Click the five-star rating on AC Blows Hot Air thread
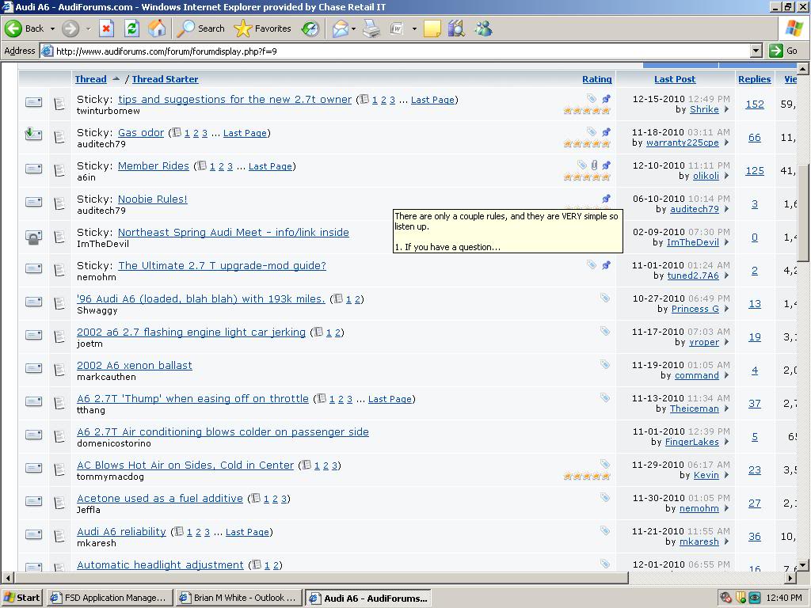This screenshot has width=811, height=608. pos(587,476)
